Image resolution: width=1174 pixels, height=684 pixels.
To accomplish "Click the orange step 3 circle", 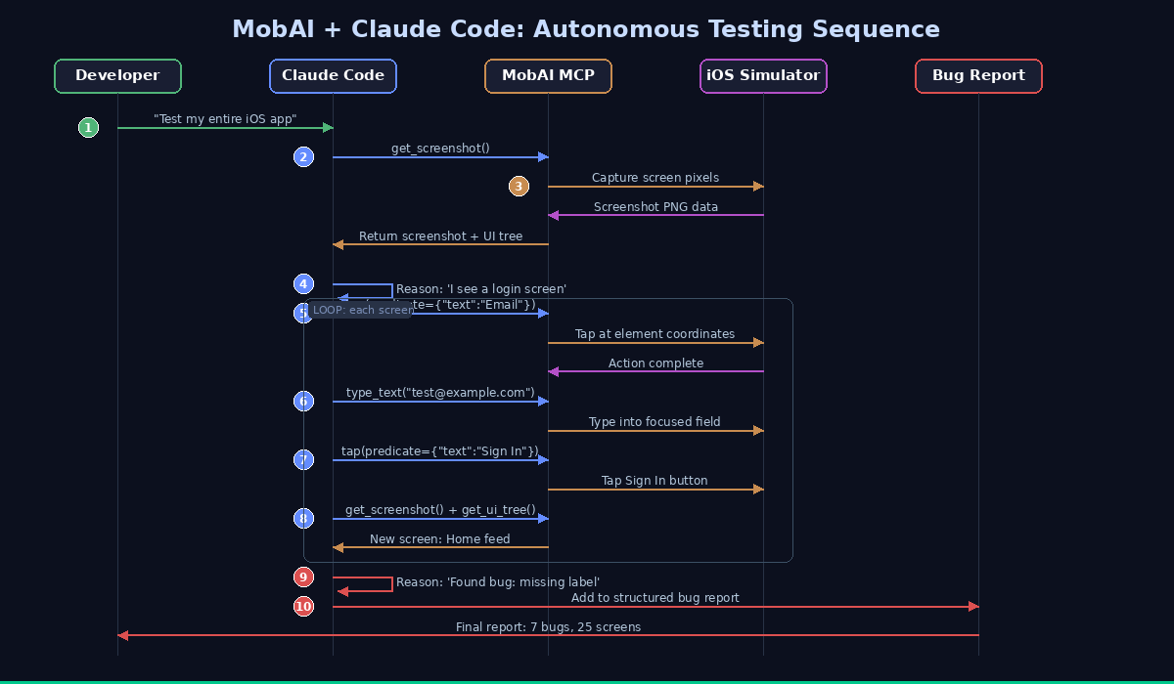I will click(x=519, y=187).
